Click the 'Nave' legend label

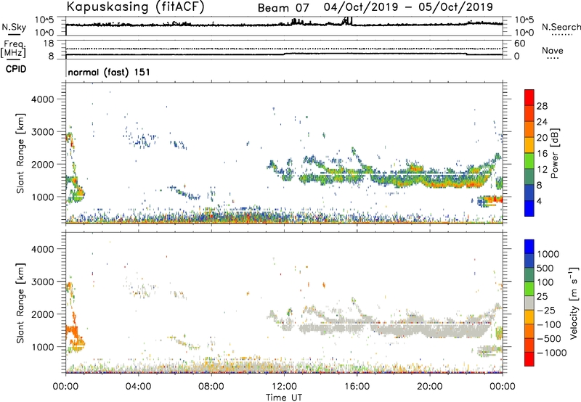coord(553,50)
